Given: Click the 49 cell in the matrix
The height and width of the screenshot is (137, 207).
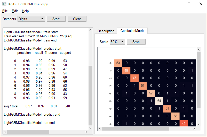Looking at the screenshot, I should click(x=126, y=71).
